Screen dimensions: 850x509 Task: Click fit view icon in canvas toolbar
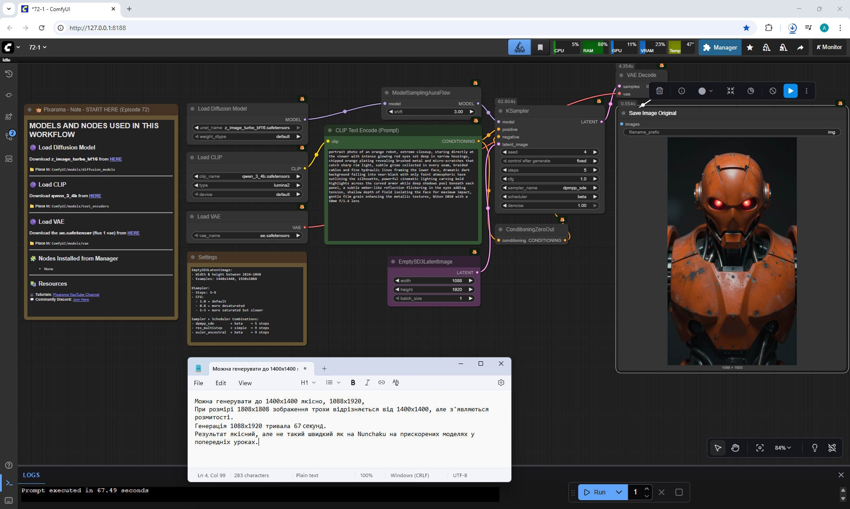(x=760, y=448)
